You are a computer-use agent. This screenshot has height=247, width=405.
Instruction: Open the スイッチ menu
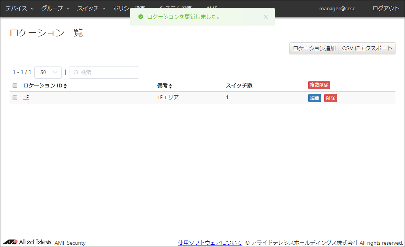[x=91, y=8]
